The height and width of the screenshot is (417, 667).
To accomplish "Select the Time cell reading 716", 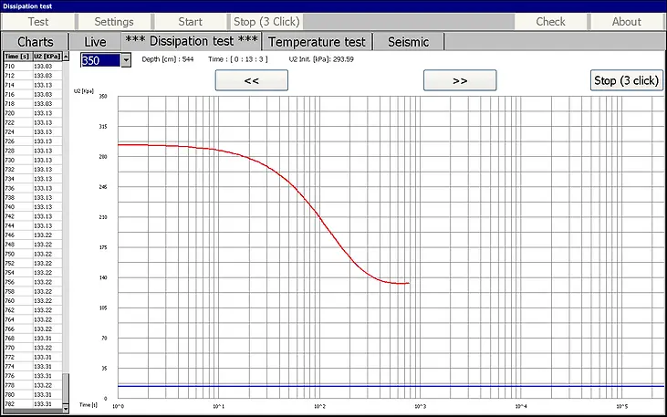I will 18,95.
